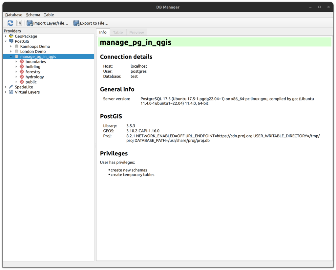336x270 pixels.
Task: Select the public schema
Action: [31, 82]
